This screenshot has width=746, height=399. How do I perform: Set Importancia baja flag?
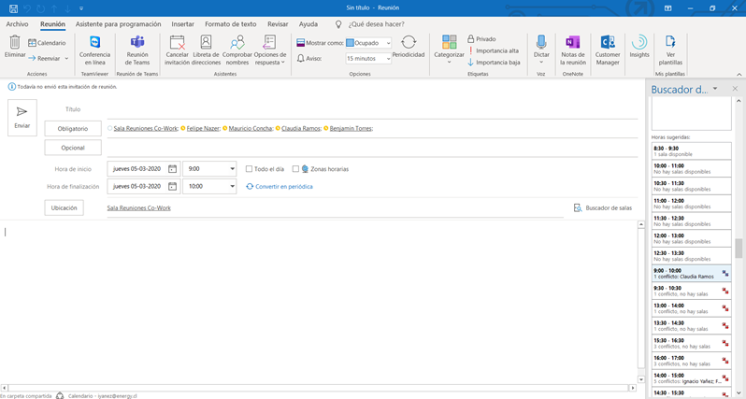pos(494,63)
